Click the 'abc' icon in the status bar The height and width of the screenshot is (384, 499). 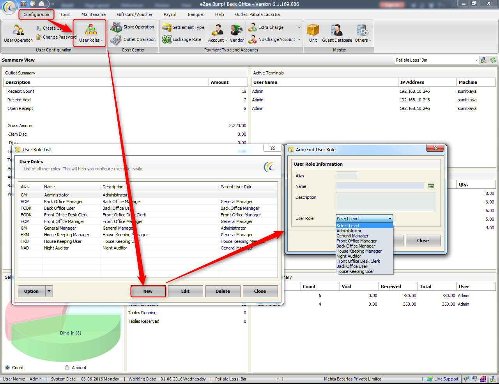(x=493, y=379)
